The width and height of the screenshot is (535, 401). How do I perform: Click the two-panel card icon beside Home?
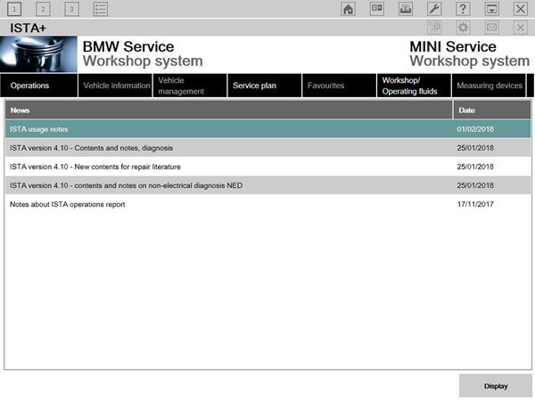(377, 9)
